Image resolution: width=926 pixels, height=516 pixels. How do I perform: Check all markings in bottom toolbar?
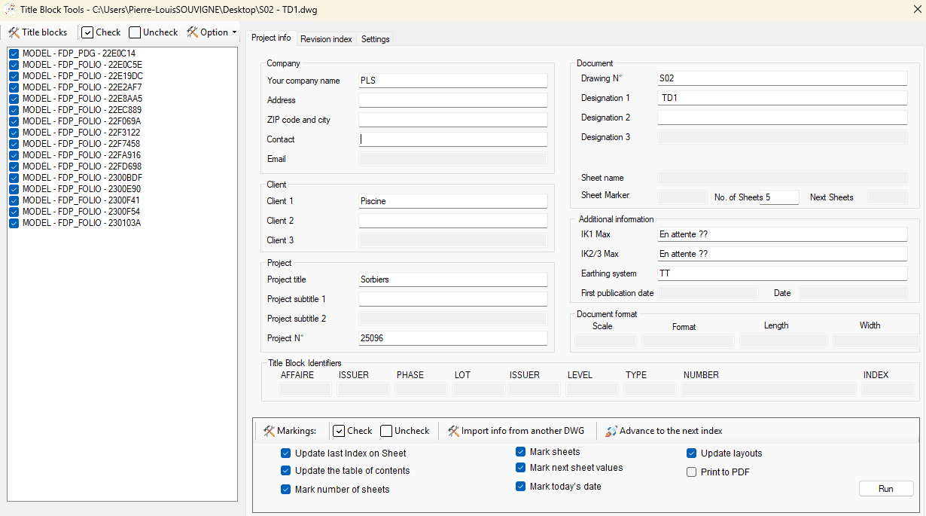point(352,431)
